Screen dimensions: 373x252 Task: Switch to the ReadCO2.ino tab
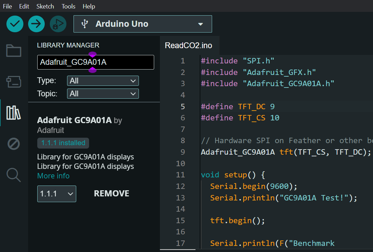(x=188, y=45)
